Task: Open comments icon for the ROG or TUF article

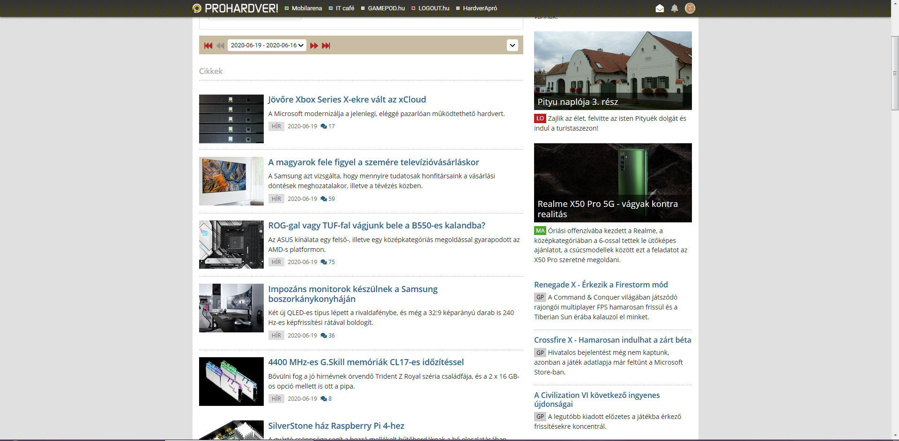Action: [x=324, y=262]
